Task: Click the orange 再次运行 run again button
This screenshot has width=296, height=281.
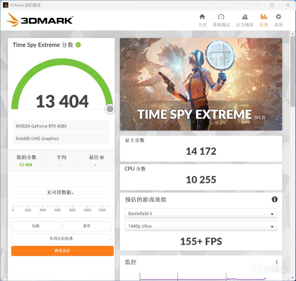Action: [x=63, y=251]
